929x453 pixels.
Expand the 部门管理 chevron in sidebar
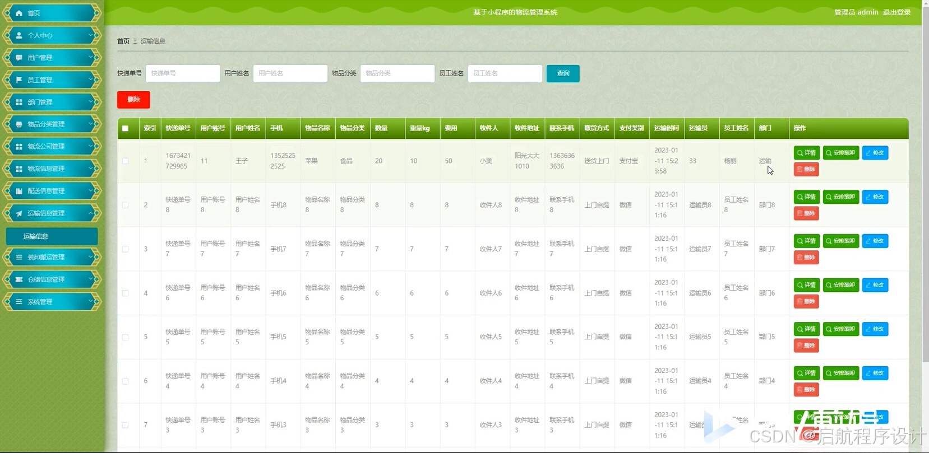90,102
